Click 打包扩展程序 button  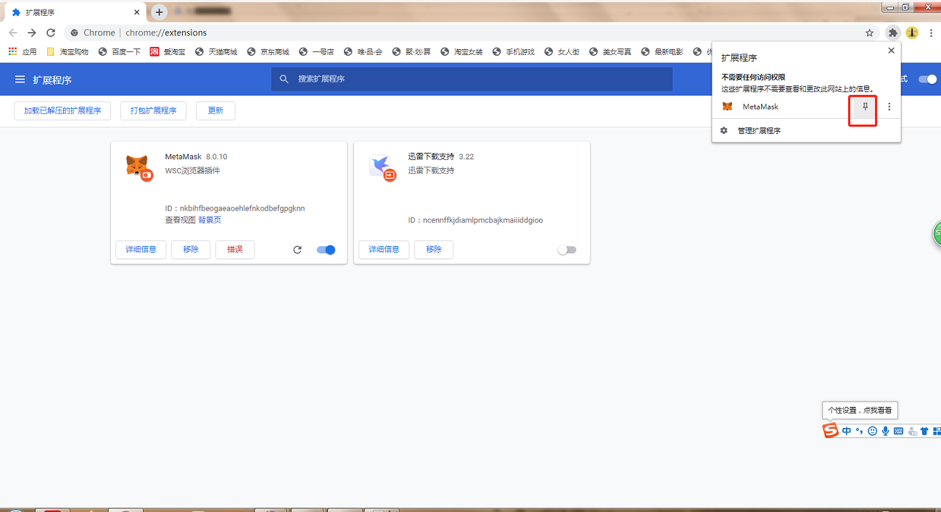[153, 111]
